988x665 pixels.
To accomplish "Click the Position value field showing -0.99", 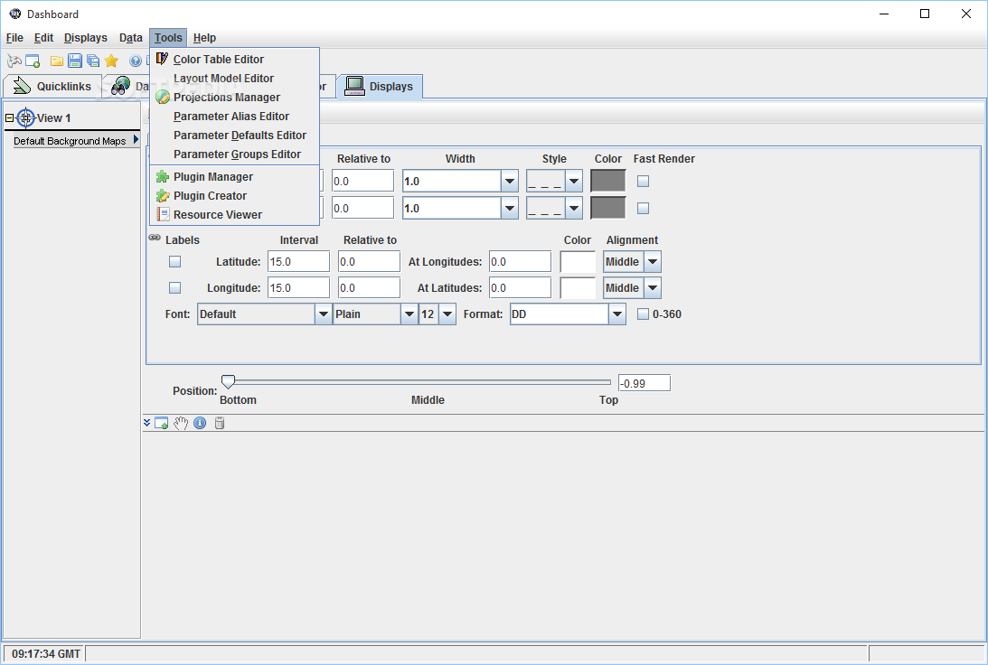I will (644, 383).
